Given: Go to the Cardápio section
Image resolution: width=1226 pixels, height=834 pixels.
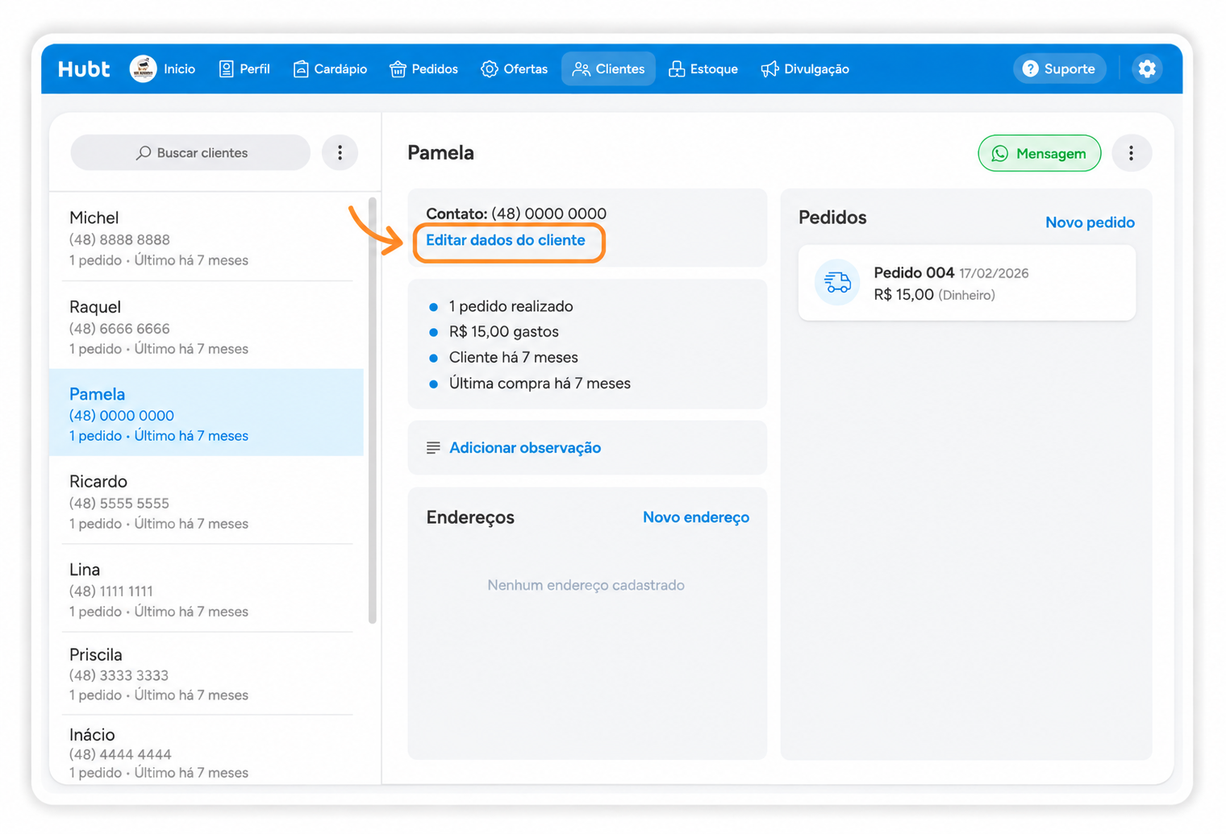Looking at the screenshot, I should tap(330, 69).
